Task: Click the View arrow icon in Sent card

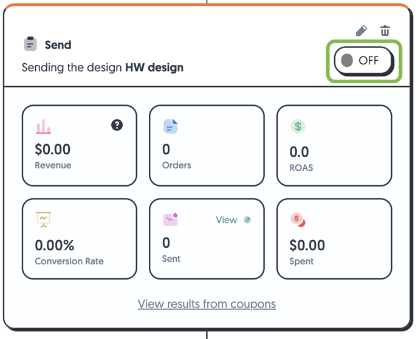Action: [x=247, y=220]
